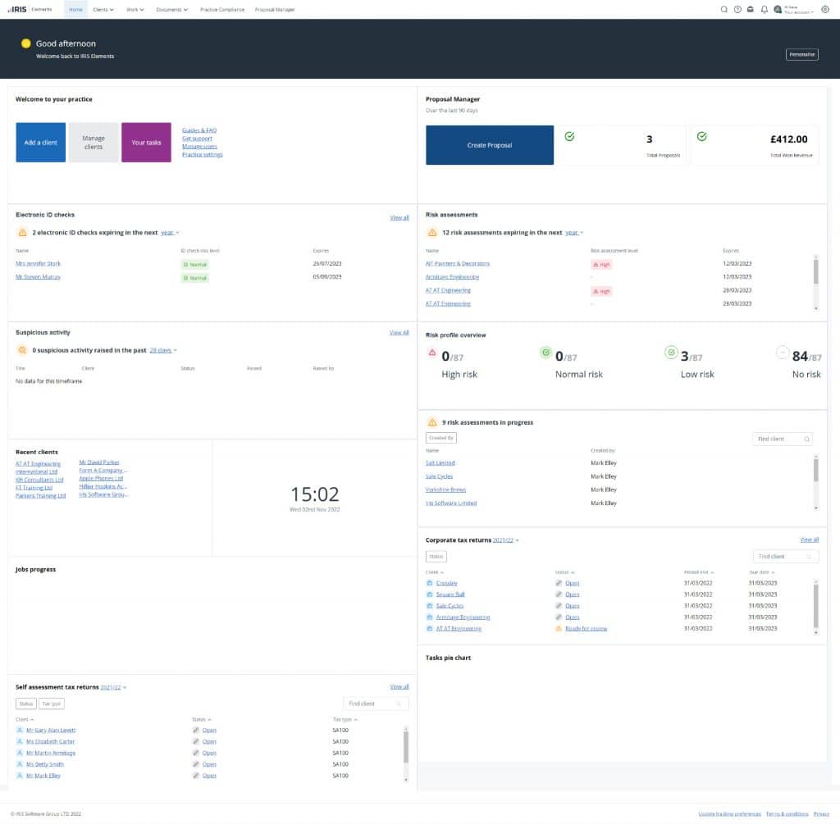Click person icon beside Mr Gary Alan Levett

[x=20, y=730]
